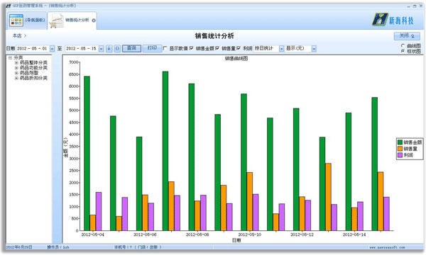
Task: Click the 本机号 status bar entry
Action: click(138, 247)
